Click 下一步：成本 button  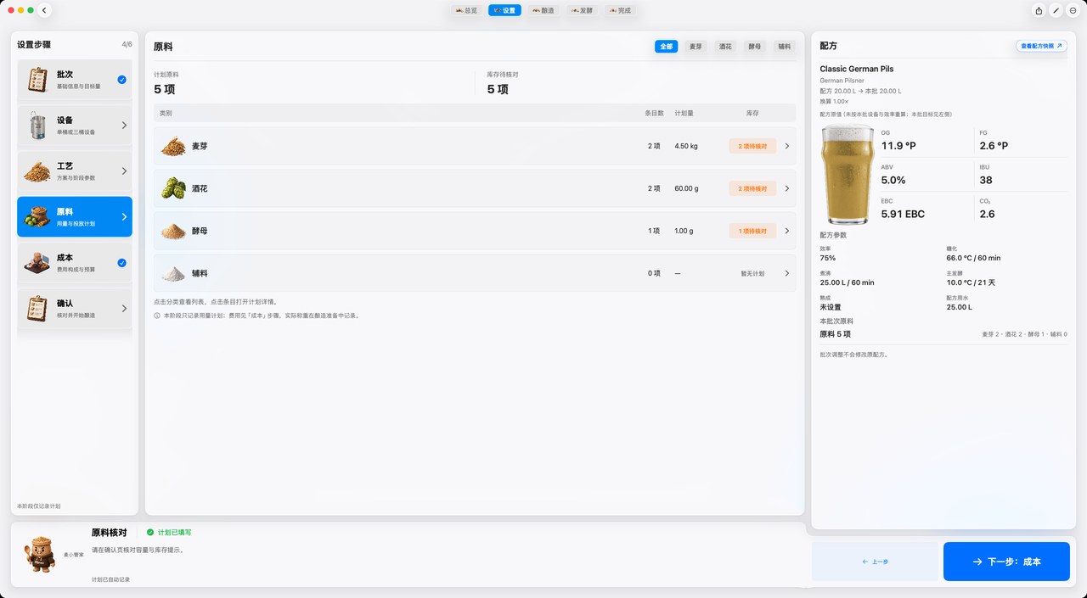click(x=1006, y=562)
